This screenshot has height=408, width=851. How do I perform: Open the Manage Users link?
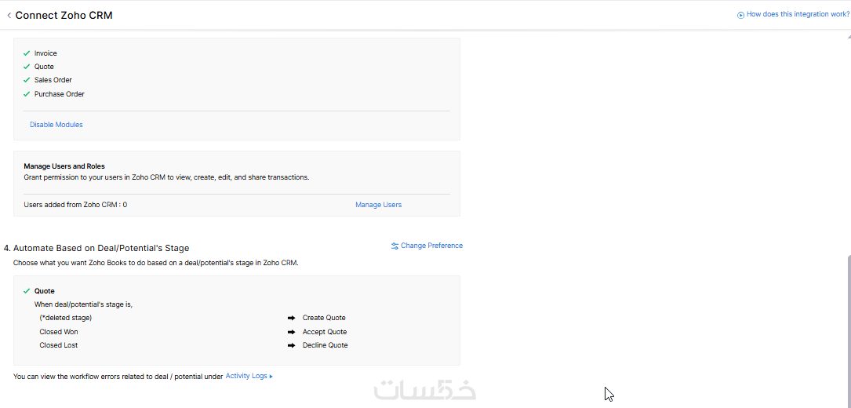(378, 205)
